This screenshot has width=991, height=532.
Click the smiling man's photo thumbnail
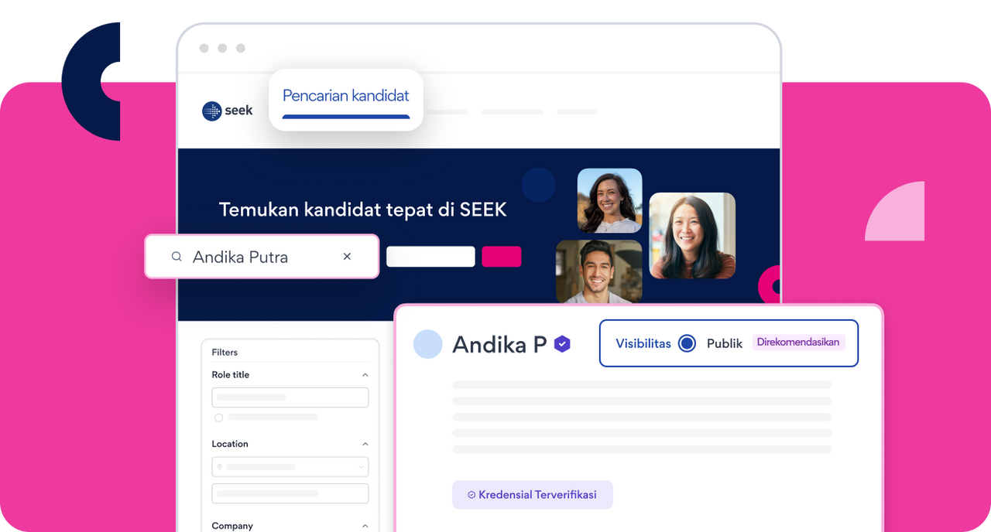[x=599, y=271]
